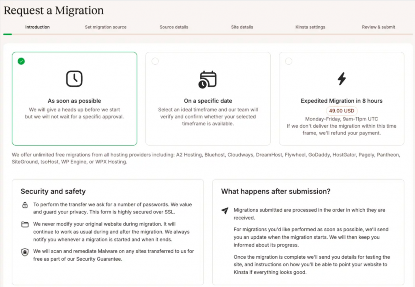Image resolution: width=415 pixels, height=287 pixels.
Task: Click the shield bug malware icon
Action: (25, 252)
